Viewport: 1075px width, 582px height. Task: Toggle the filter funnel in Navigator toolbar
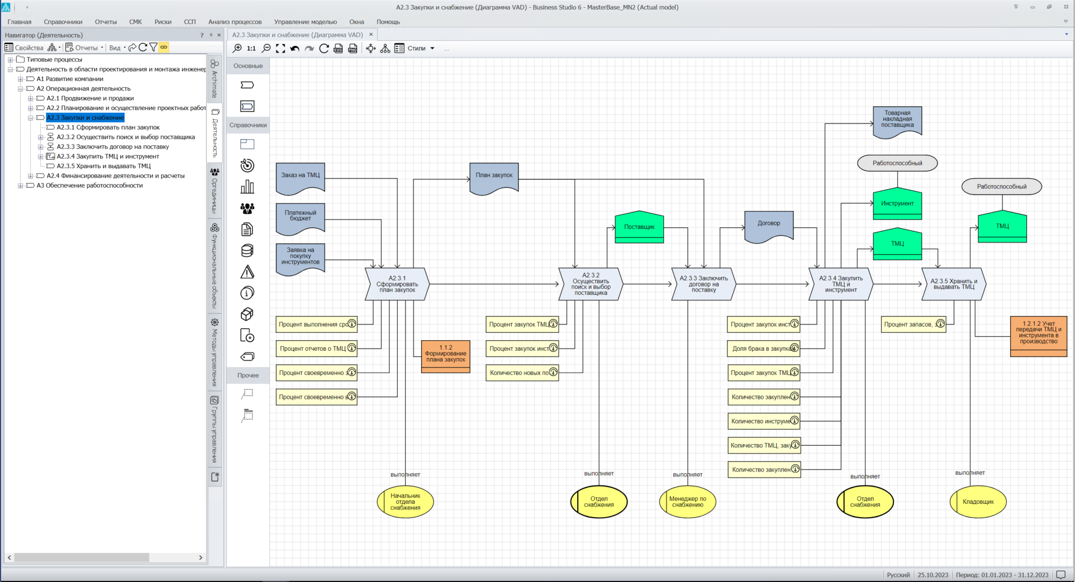coord(153,47)
